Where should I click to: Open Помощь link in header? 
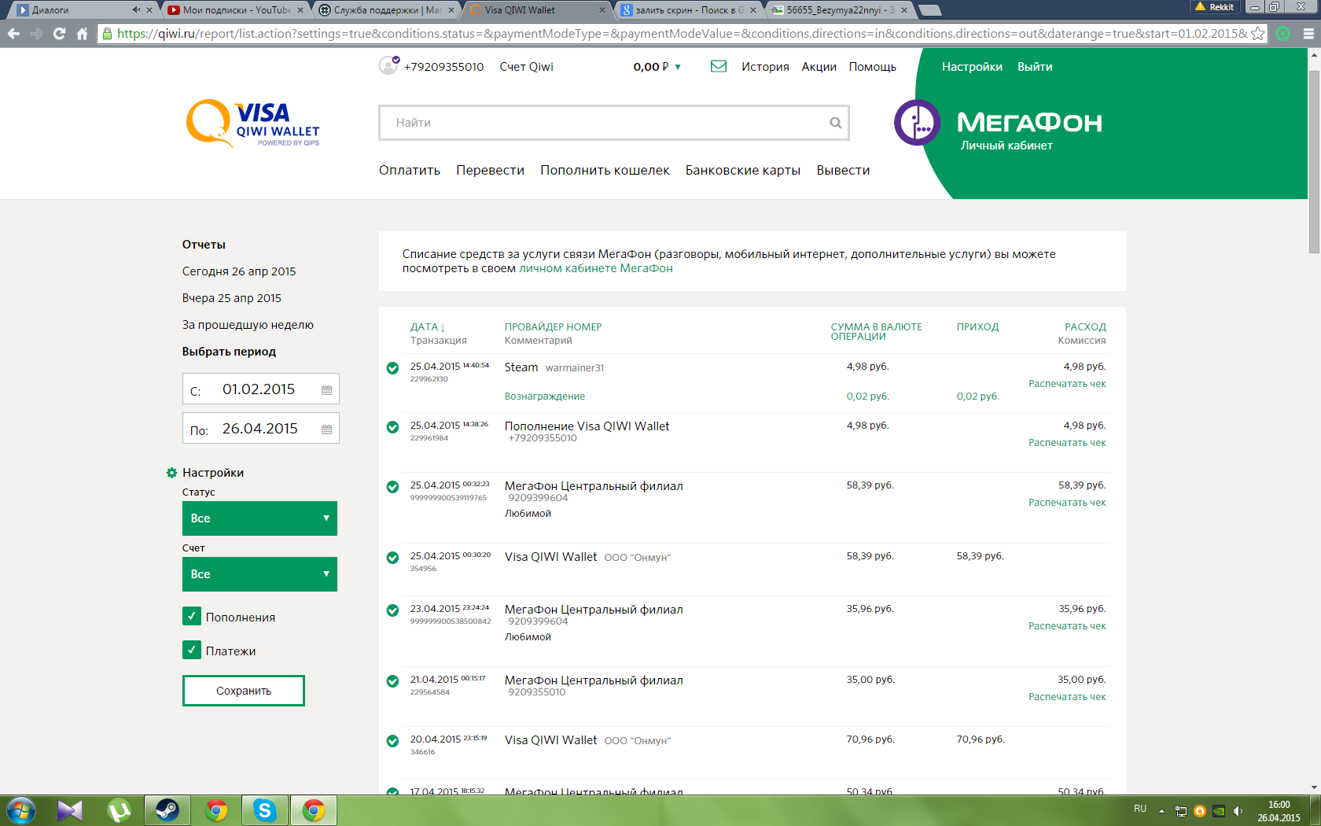pos(872,67)
